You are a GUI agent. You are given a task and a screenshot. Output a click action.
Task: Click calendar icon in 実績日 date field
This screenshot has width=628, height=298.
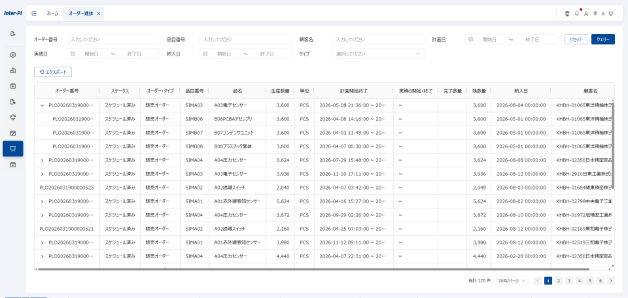(x=73, y=54)
